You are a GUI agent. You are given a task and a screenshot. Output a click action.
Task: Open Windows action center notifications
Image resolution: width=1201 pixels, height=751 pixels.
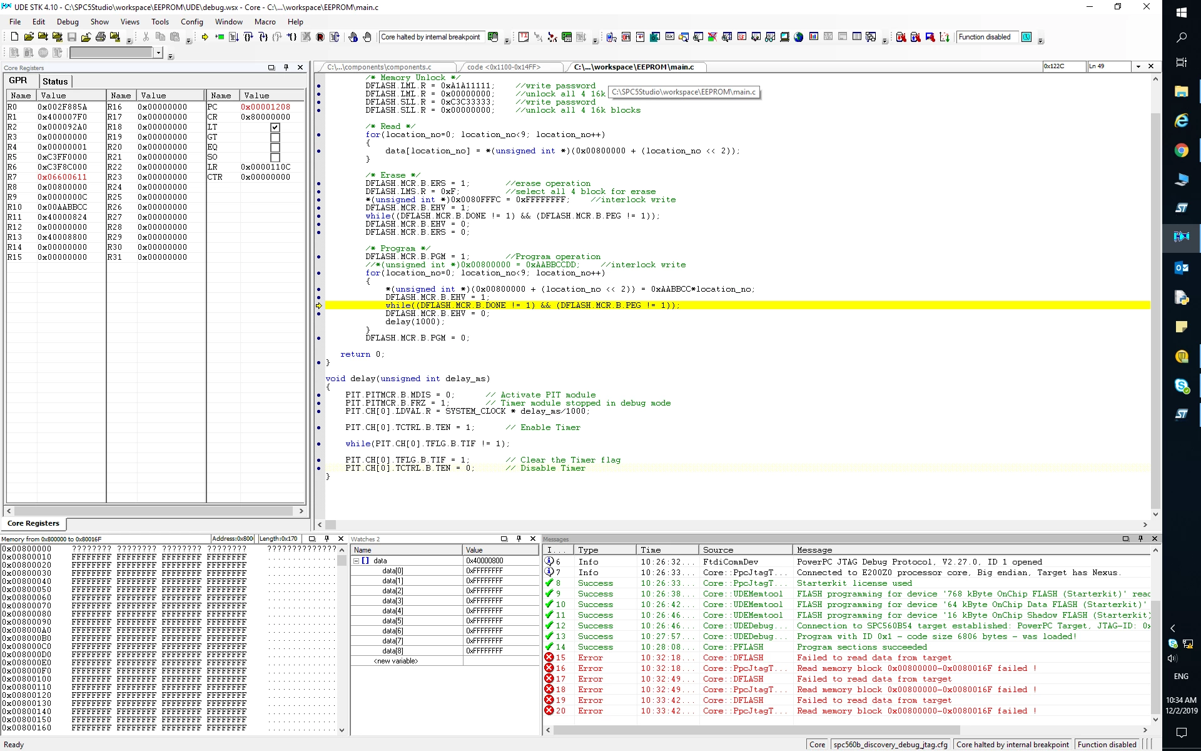1181,732
